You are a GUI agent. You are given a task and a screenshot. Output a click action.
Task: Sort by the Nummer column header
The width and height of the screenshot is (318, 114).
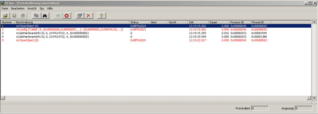(x=8, y=22)
